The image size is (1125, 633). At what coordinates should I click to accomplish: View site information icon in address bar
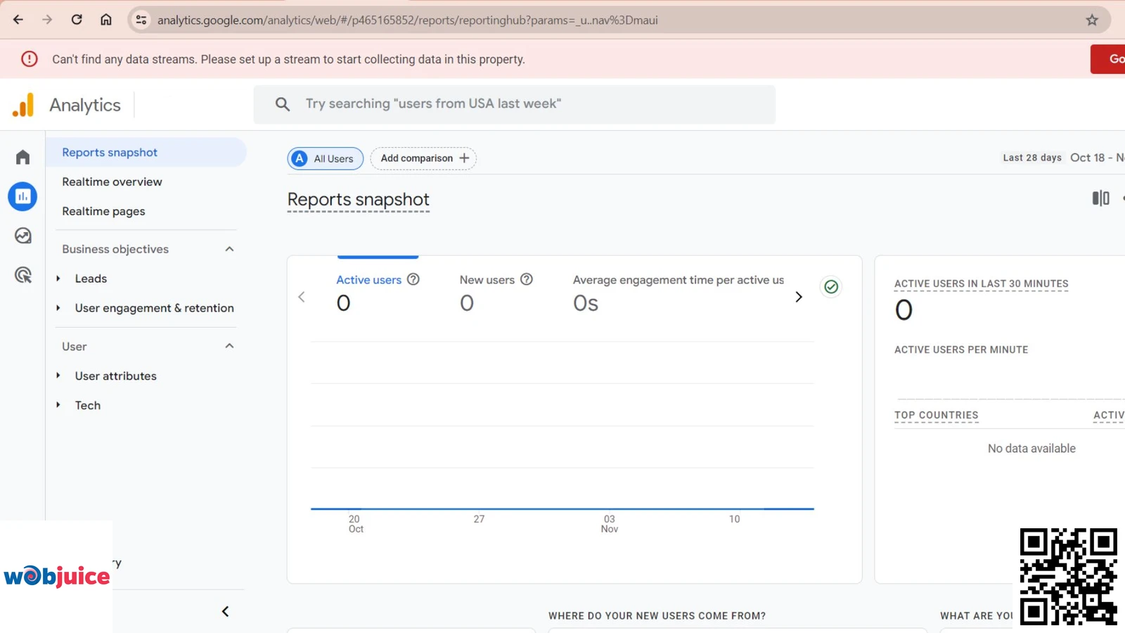pos(141,20)
